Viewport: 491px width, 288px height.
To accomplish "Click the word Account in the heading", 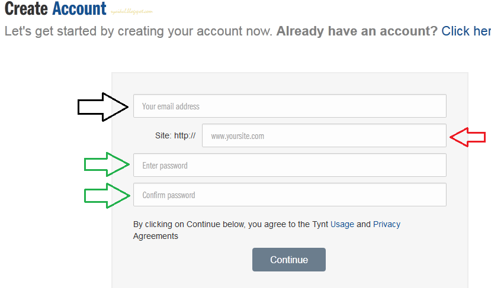I will [x=79, y=8].
